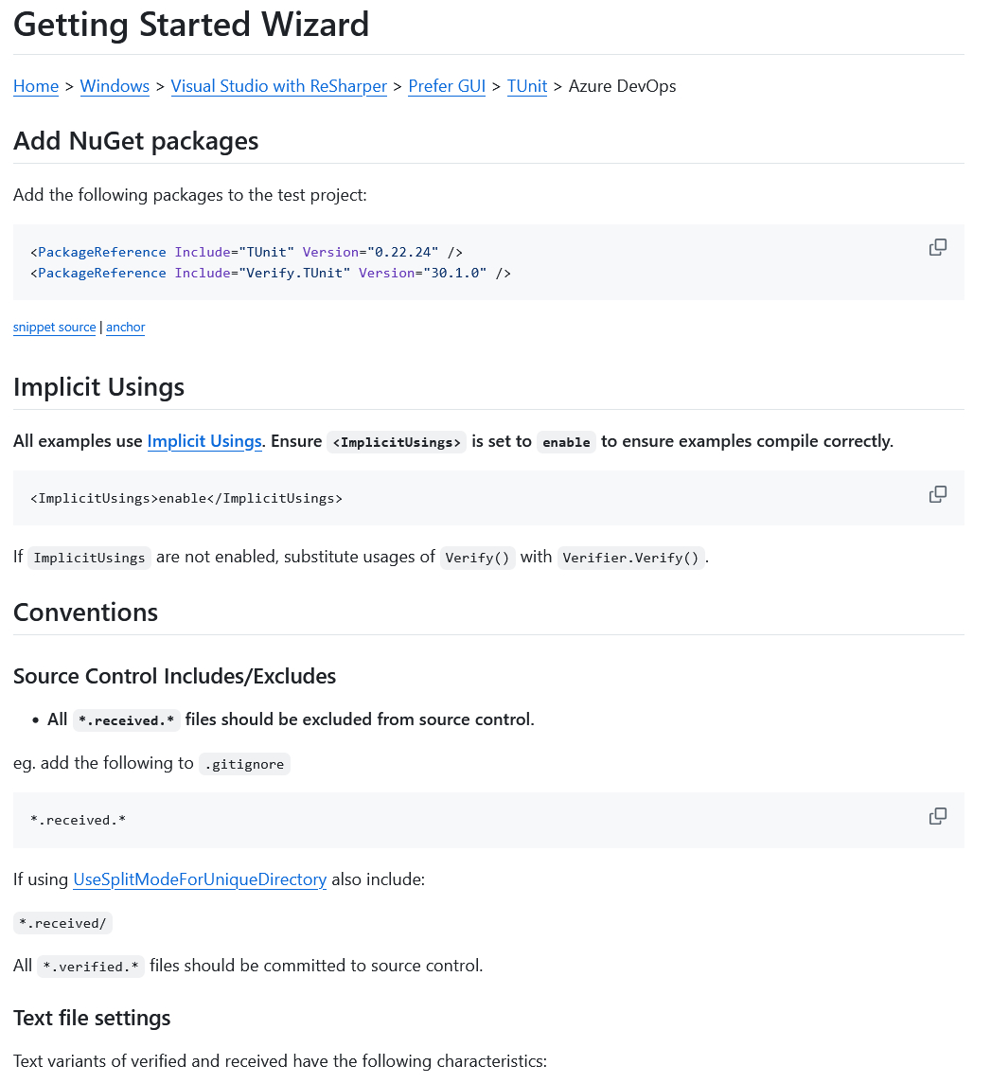
Task: Click the Text file settings heading
Action: click(92, 1018)
